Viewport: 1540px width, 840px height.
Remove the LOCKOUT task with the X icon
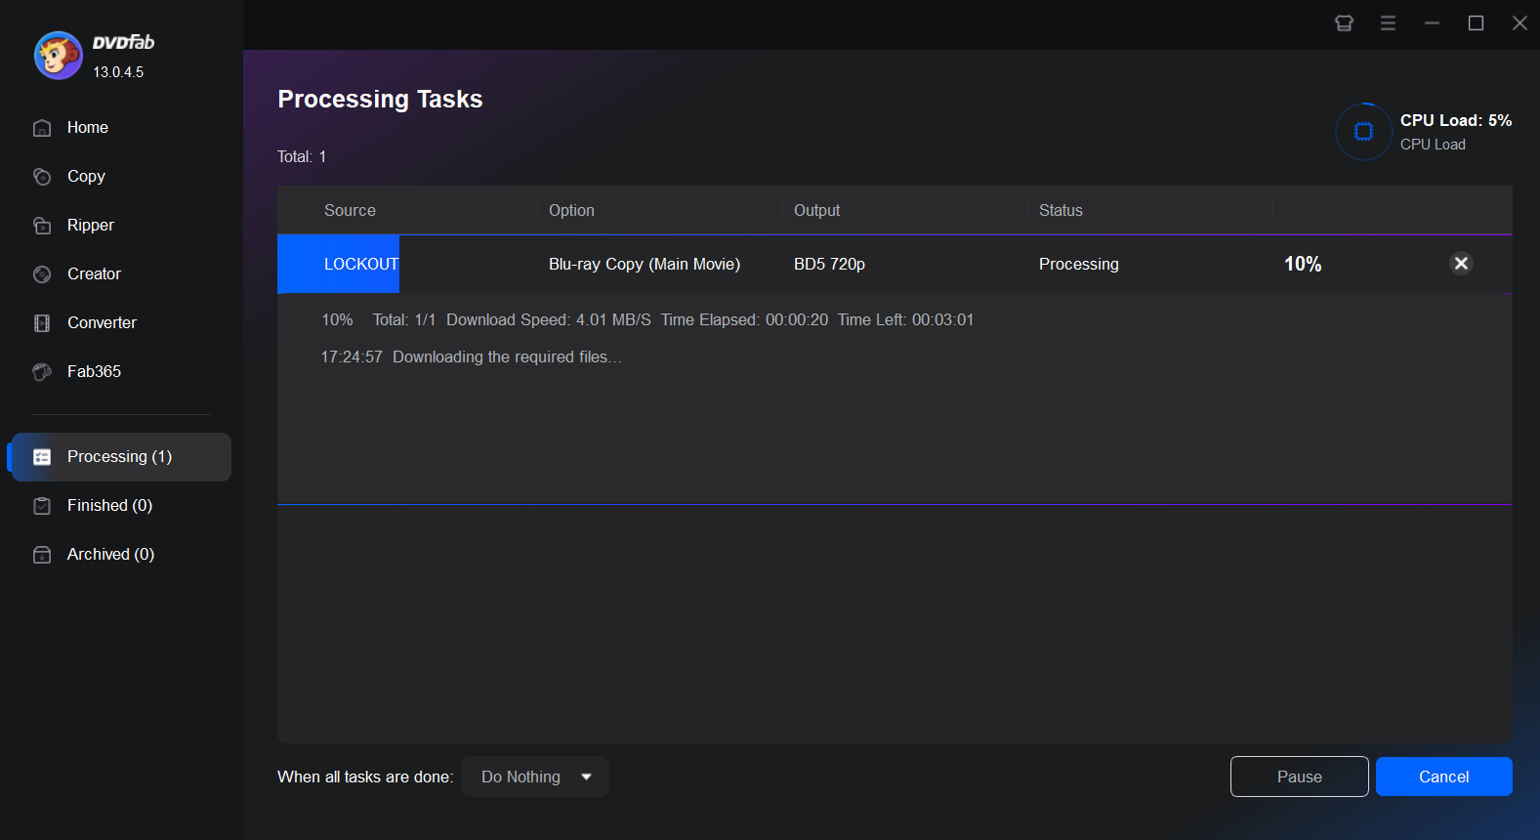tap(1461, 263)
